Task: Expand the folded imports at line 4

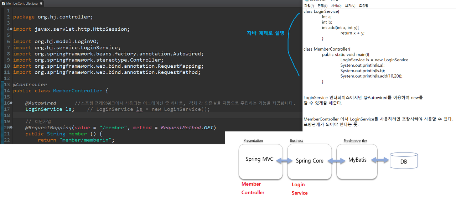Action: [x=11, y=29]
